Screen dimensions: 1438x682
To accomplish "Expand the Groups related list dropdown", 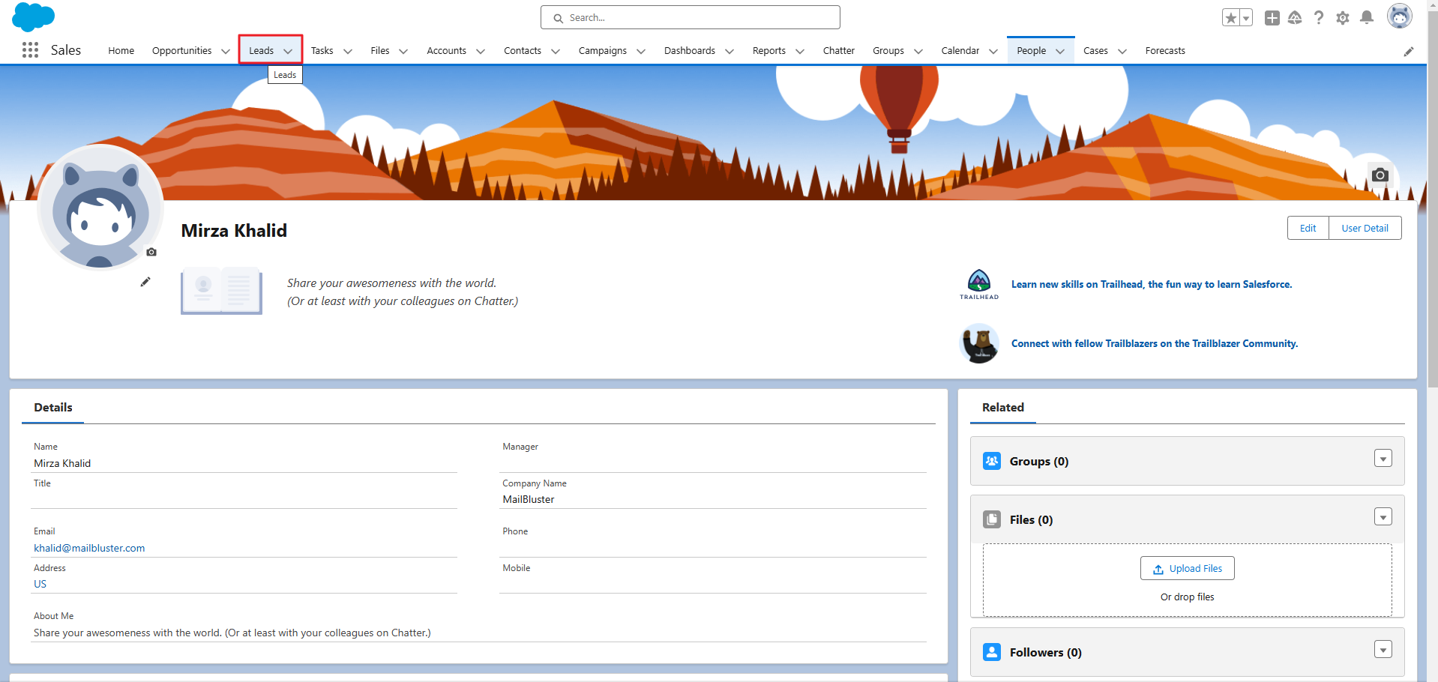I will tap(1383, 459).
